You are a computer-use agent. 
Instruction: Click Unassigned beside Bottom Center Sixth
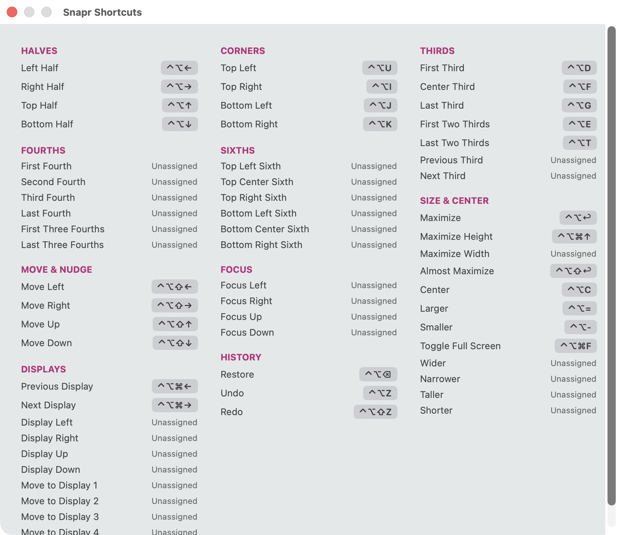pyautogui.click(x=374, y=229)
